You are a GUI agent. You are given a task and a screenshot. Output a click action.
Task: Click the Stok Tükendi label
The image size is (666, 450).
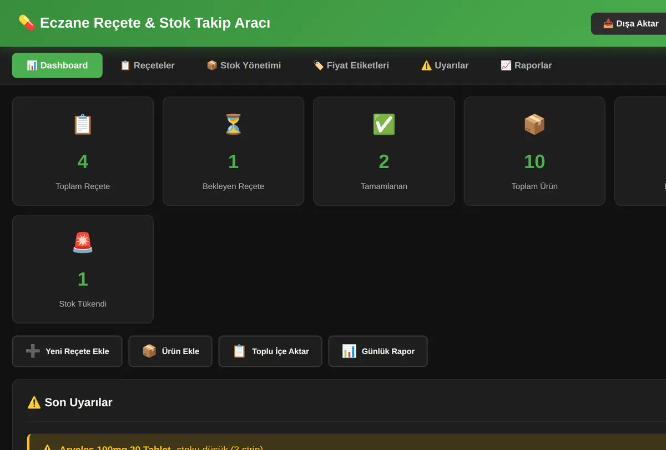click(x=83, y=304)
